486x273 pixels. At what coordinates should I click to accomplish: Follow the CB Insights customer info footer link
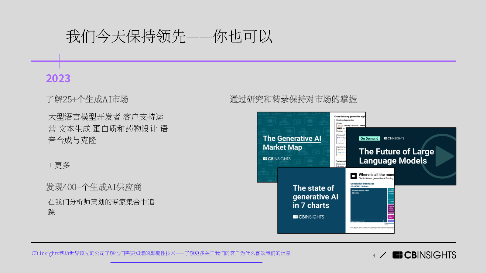[161, 253]
